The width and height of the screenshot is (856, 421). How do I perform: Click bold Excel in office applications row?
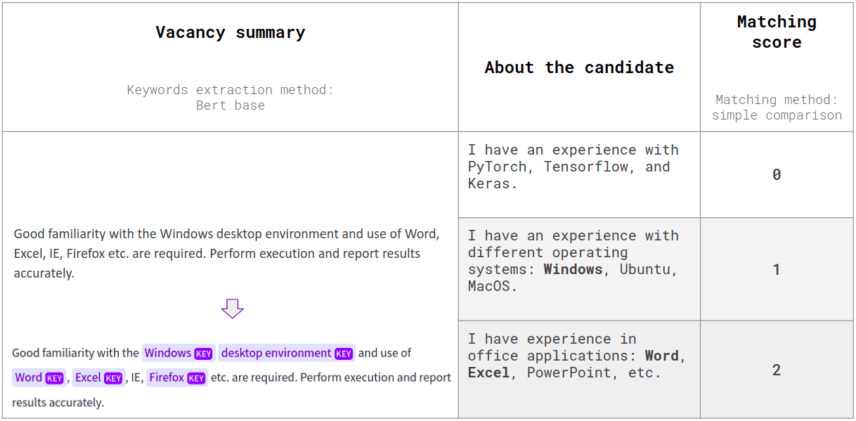tap(488, 373)
